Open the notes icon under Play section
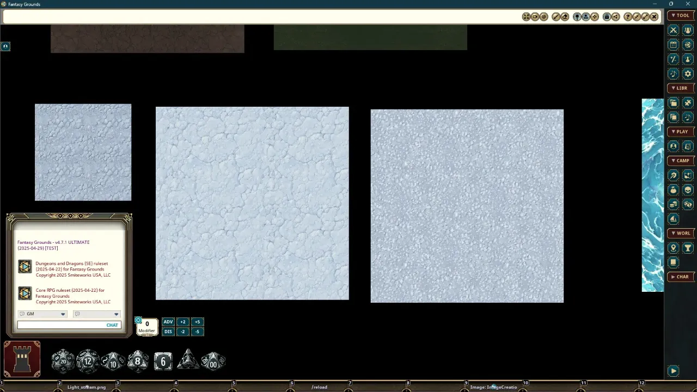The height and width of the screenshot is (392, 697). click(688, 146)
